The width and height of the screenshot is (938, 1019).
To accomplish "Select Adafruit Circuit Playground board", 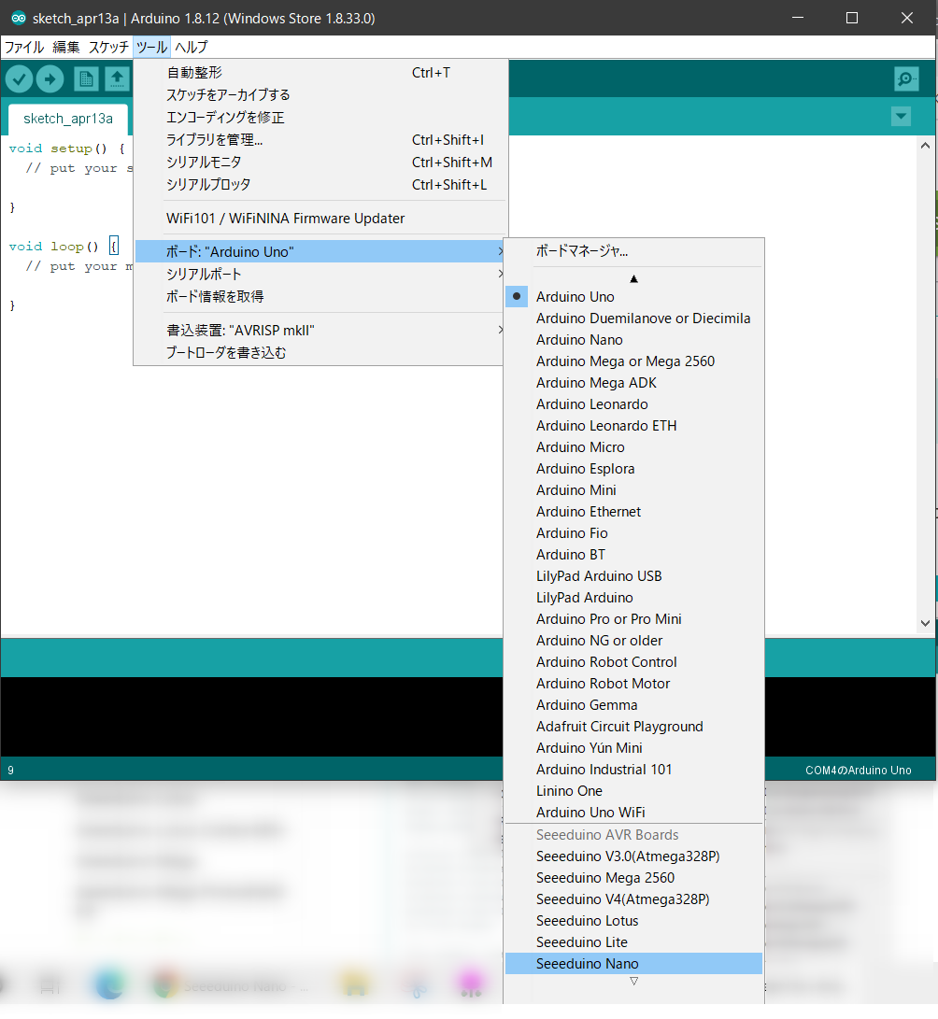I will 633,726.
